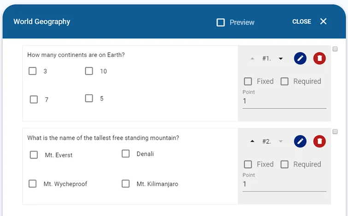This screenshot has width=348, height=216.
Task: Check answer option 3
Action: pos(33,71)
